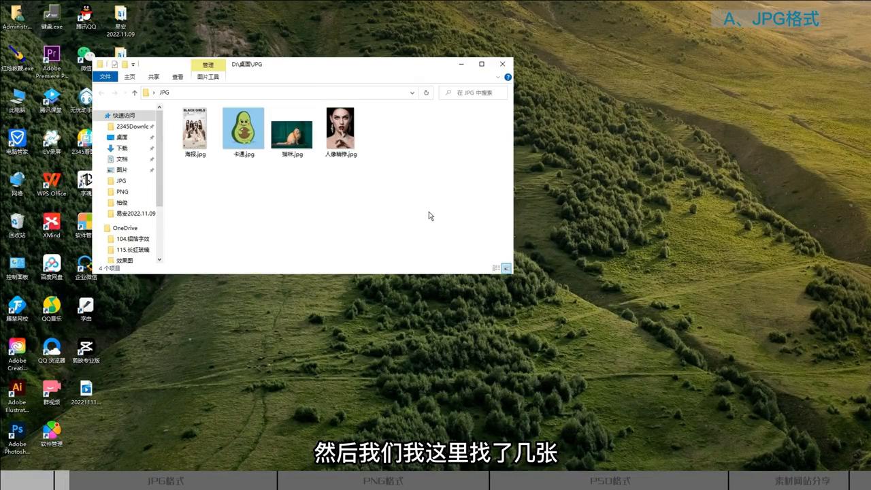Unpin 桌面 from Quick Access
Screen dimensions: 871x490
pos(151,137)
